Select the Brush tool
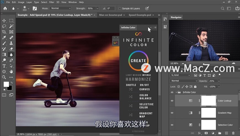Screen dimensions: 240x136 click(4, 43)
